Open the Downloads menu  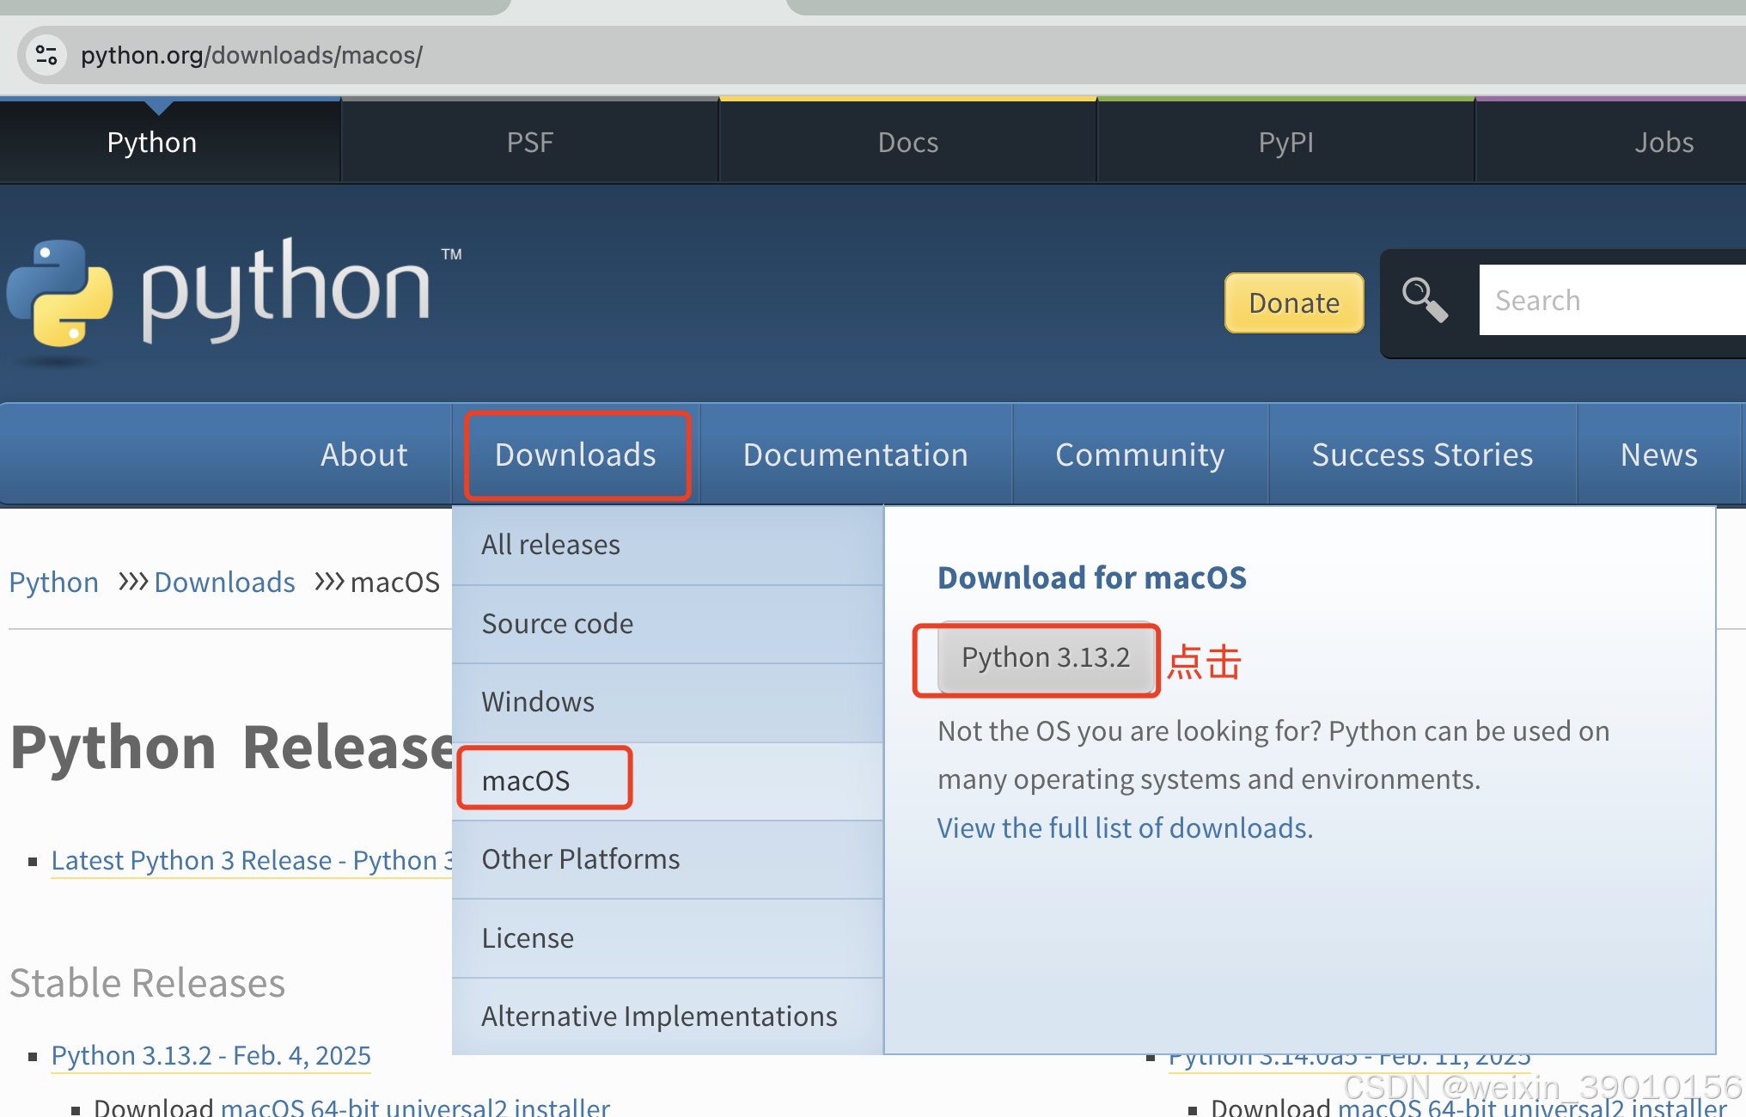pos(576,455)
